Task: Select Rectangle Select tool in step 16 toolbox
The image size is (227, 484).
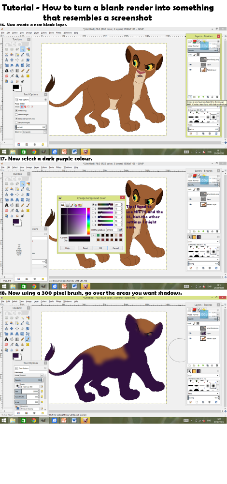Action: point(7,49)
